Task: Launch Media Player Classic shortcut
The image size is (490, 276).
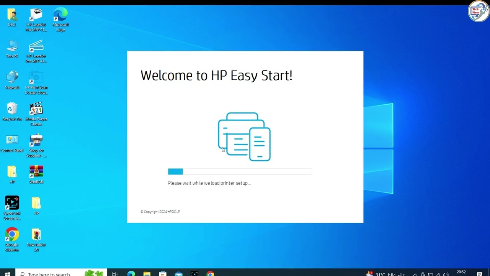Action: coord(36,114)
